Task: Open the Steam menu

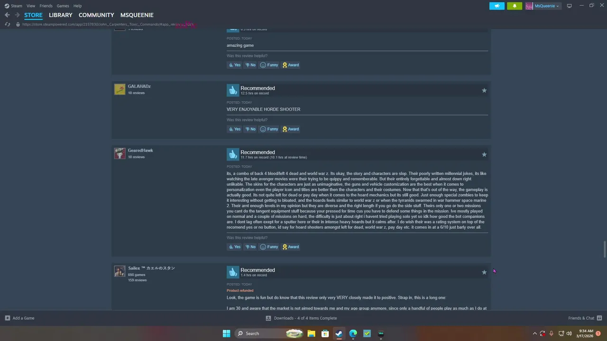Action: click(x=13, y=6)
